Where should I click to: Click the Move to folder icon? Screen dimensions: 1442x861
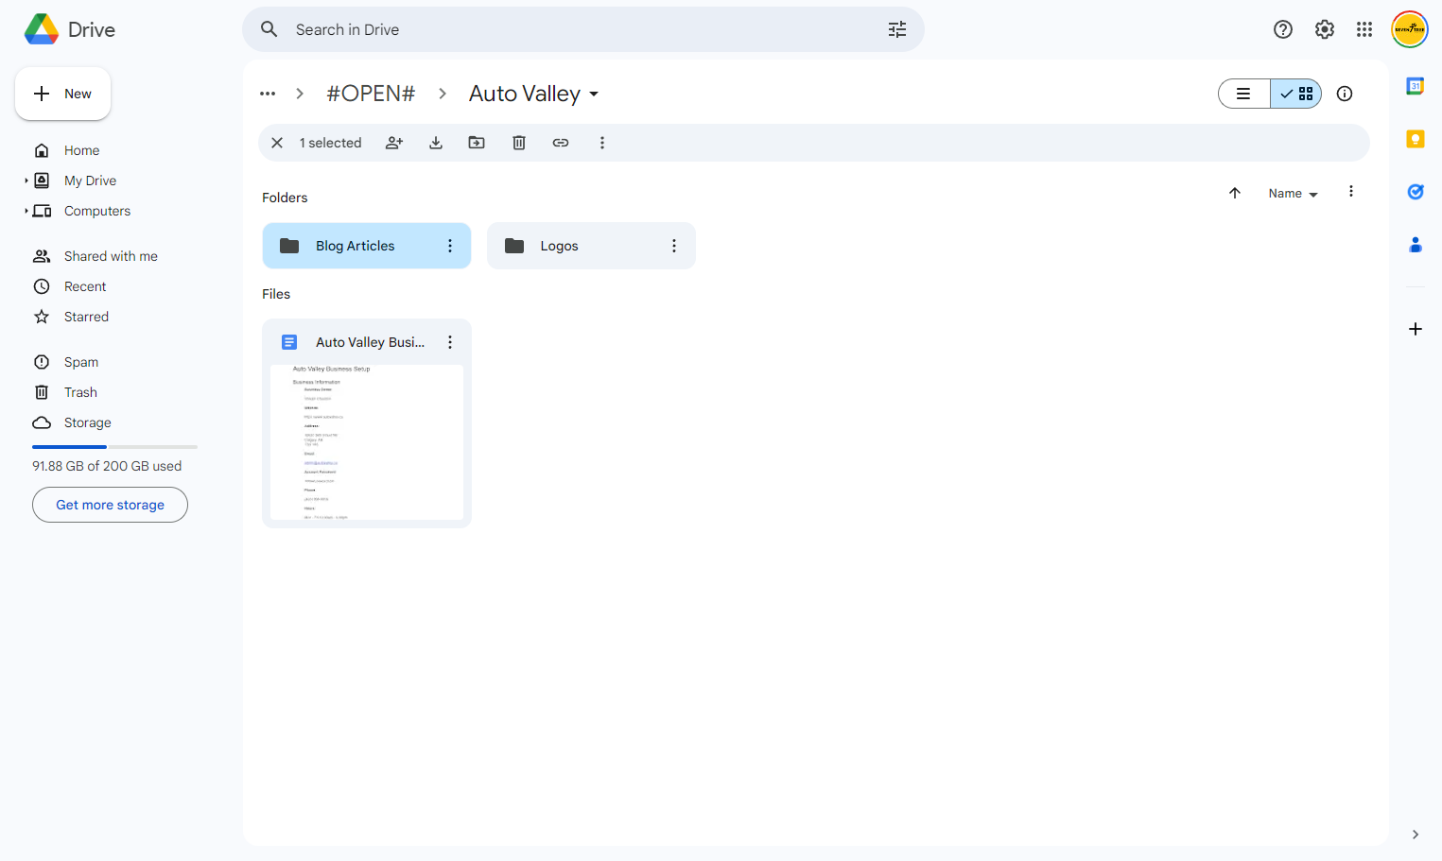(x=477, y=143)
